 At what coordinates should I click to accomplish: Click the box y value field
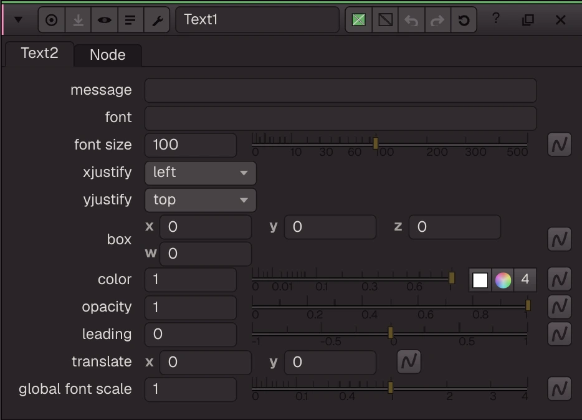click(x=330, y=227)
